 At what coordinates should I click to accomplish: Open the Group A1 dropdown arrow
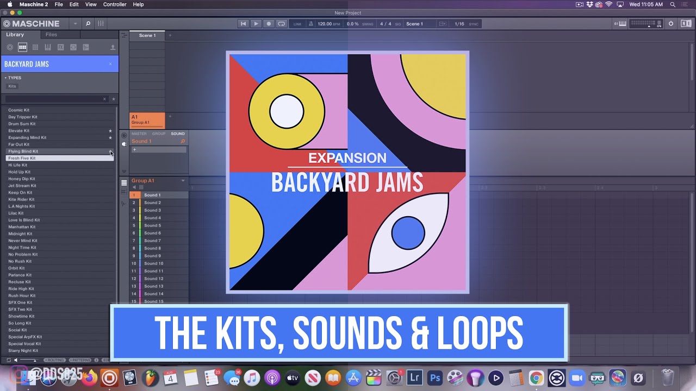coord(183,181)
